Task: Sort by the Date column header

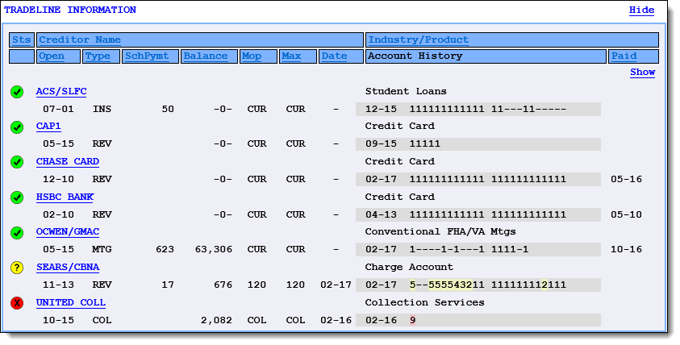Action: (335, 56)
